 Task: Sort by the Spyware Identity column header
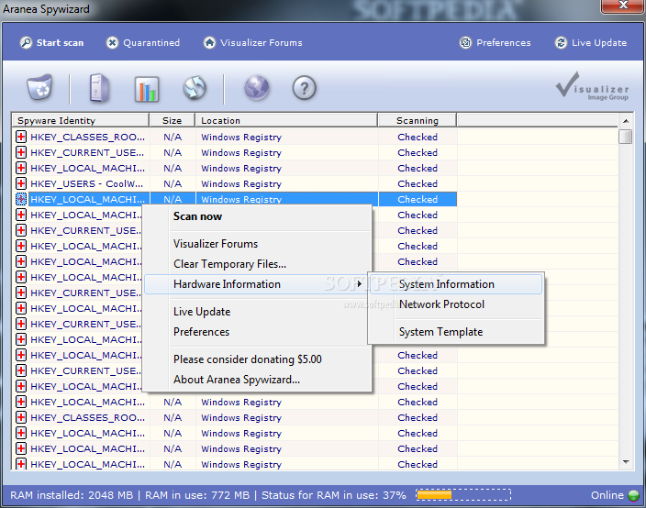click(81, 121)
